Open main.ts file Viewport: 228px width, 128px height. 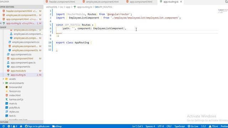point(13,103)
